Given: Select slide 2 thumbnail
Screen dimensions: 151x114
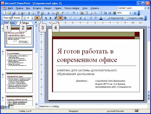Looking at the screenshot, I should pyautogui.click(x=19, y=59).
